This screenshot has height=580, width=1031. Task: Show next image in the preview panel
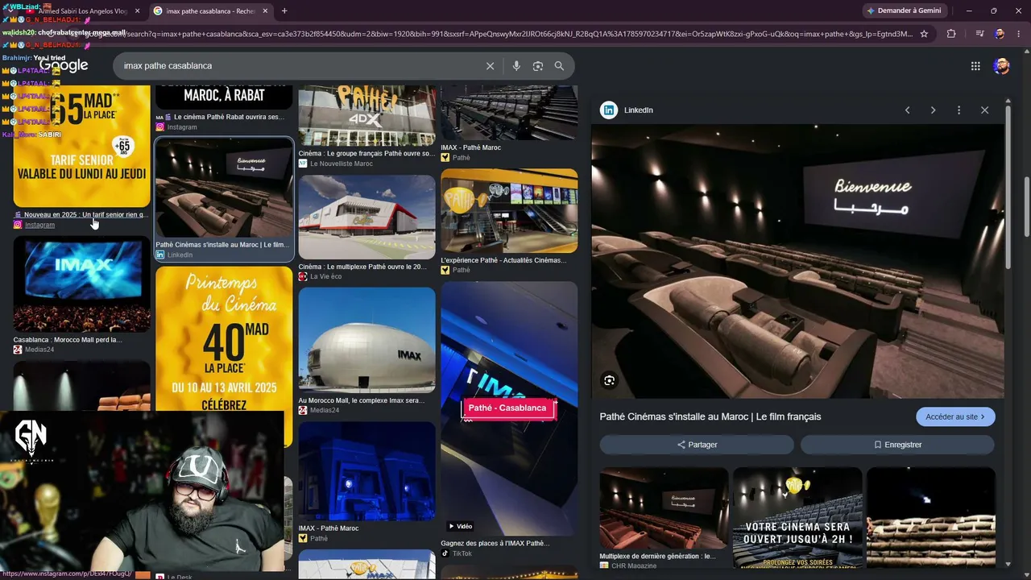click(x=933, y=110)
